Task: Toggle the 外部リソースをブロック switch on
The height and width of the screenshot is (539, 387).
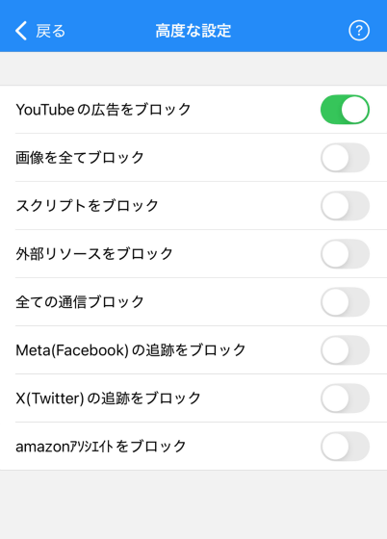Action: [345, 254]
